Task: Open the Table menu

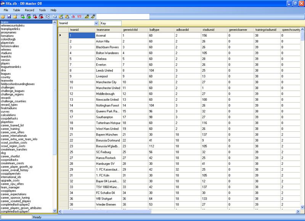Action: (x=17, y=10)
